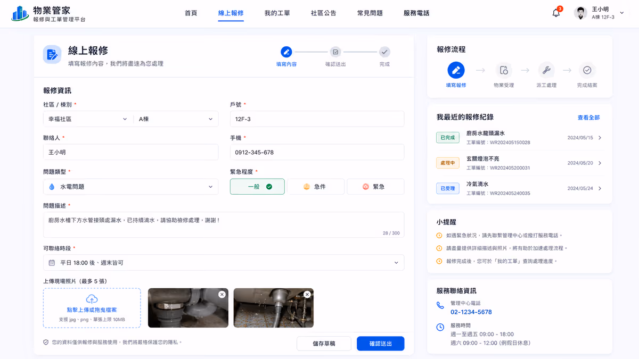Viewport: 639px width, 359px height.
Task: Click the 完成結案 check circle icon
Action: [587, 70]
